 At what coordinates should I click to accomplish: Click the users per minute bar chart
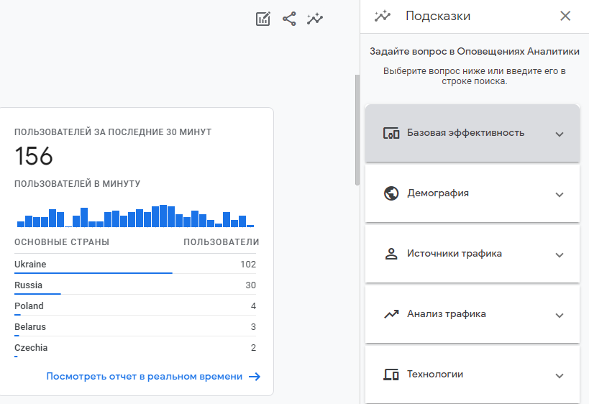[x=136, y=216]
